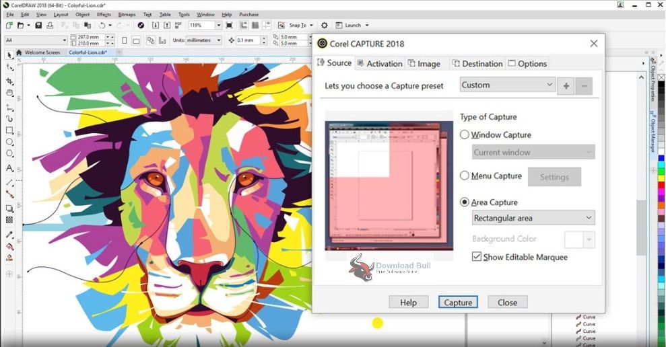Select the Pan hand tool

coord(9,93)
